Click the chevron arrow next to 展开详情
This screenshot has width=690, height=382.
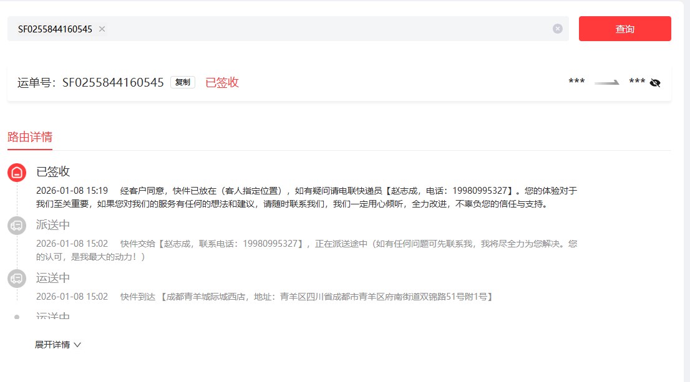[77, 345]
